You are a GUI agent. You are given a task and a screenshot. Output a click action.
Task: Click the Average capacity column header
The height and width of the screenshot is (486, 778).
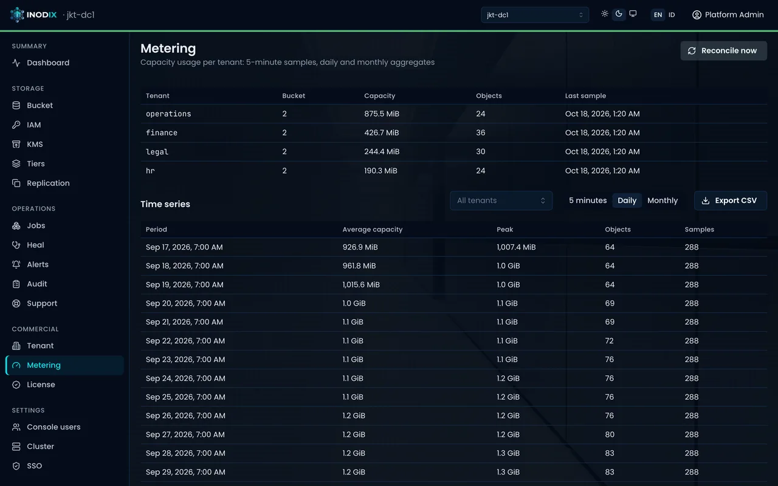[373, 230]
